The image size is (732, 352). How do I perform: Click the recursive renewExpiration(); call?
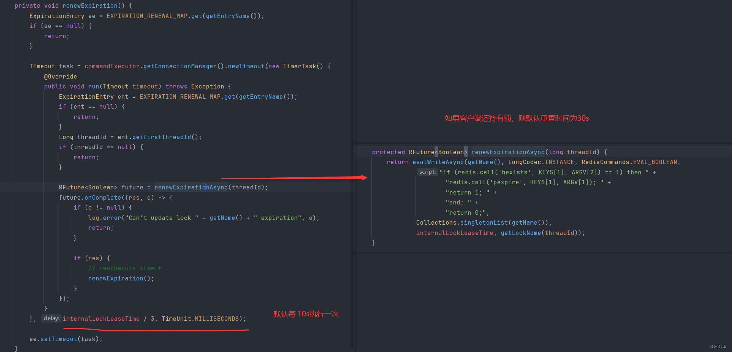click(x=121, y=279)
